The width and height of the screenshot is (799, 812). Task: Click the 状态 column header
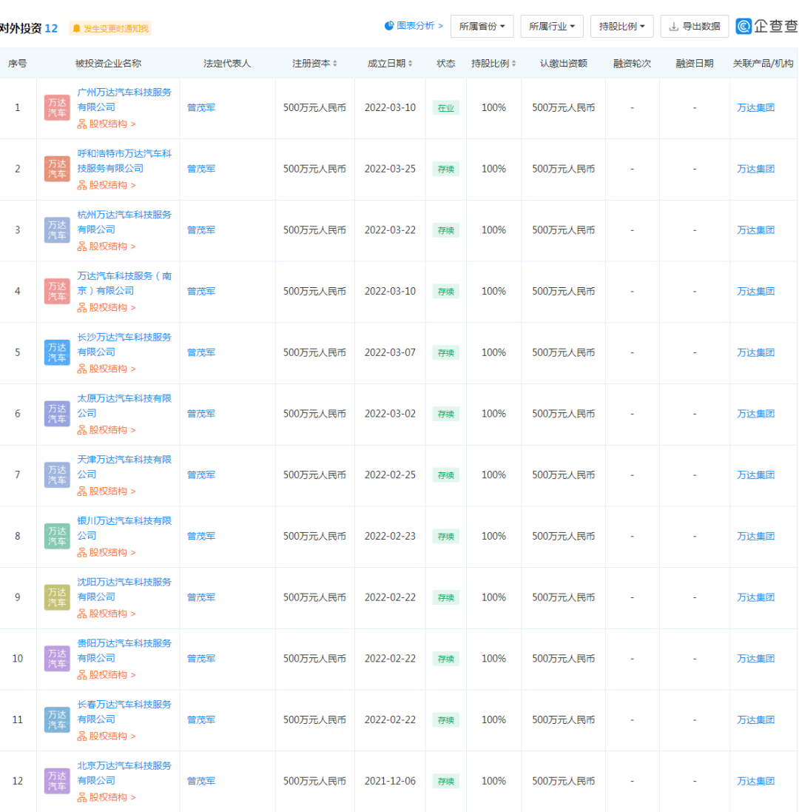(445, 63)
